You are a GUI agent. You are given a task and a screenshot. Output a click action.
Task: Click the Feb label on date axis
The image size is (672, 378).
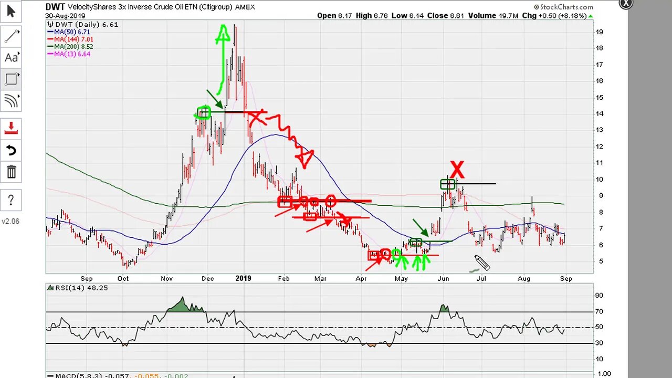[283, 278]
